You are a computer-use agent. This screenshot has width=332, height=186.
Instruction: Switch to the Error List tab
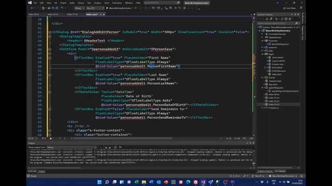tap(32, 171)
